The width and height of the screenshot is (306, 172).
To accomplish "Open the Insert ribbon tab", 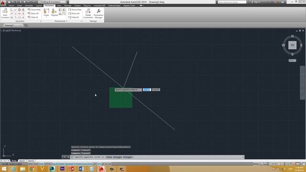I will [x=20, y=6].
